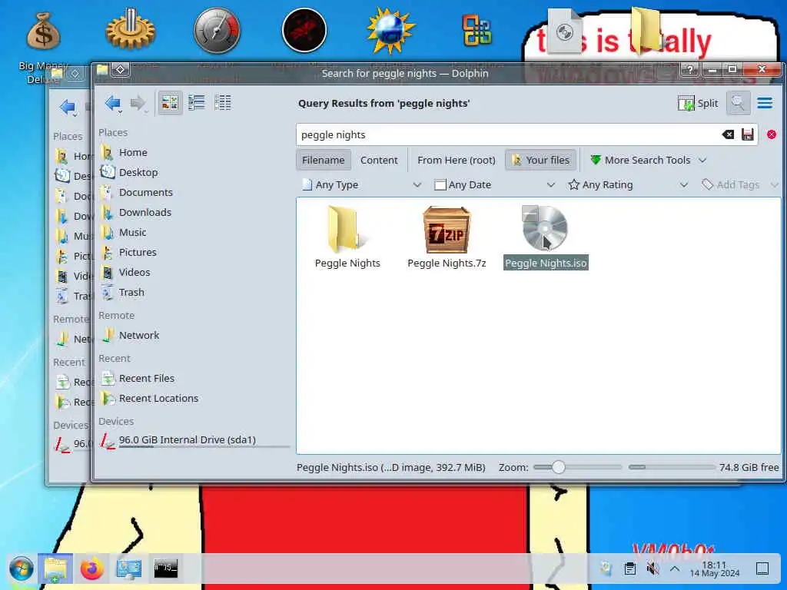The image size is (787, 590).
Task: Toggle the search magnifier button
Action: (738, 104)
